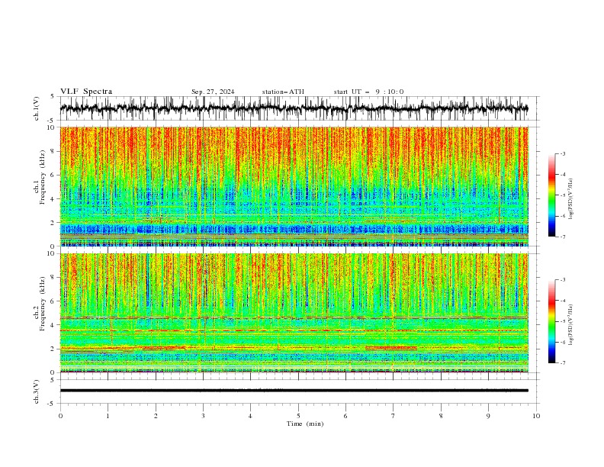Screen dimensions: 604x467
Task: Click time axis tick label "2"
Action: 156,416
